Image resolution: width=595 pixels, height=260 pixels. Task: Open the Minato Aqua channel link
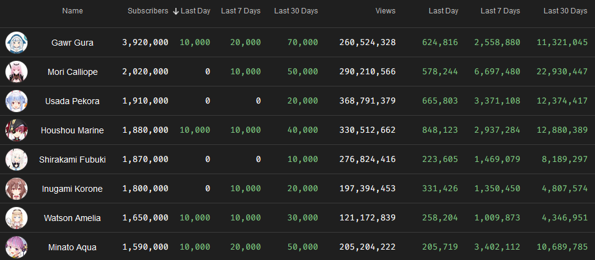[x=73, y=247]
